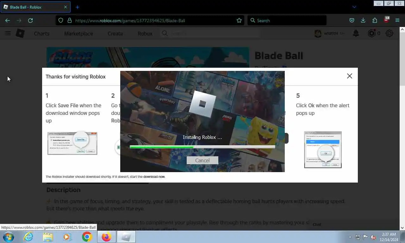
Task: Open the Pocket save icon
Action: 352,20
